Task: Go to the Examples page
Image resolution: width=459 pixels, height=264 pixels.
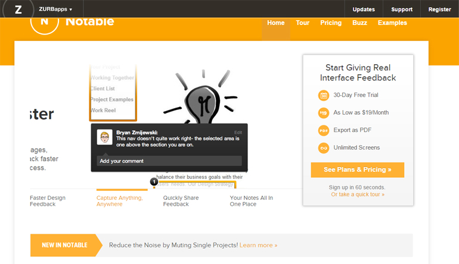Action: [x=392, y=23]
